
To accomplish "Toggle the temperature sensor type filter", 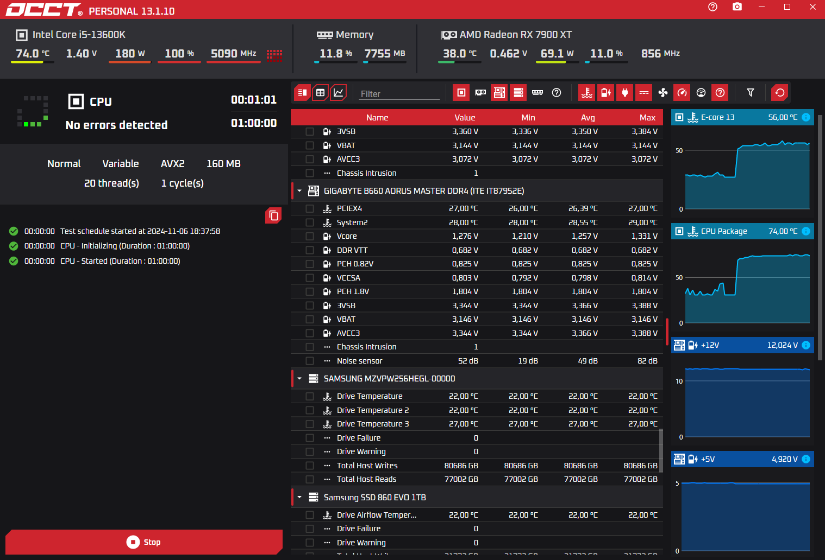I will [586, 93].
